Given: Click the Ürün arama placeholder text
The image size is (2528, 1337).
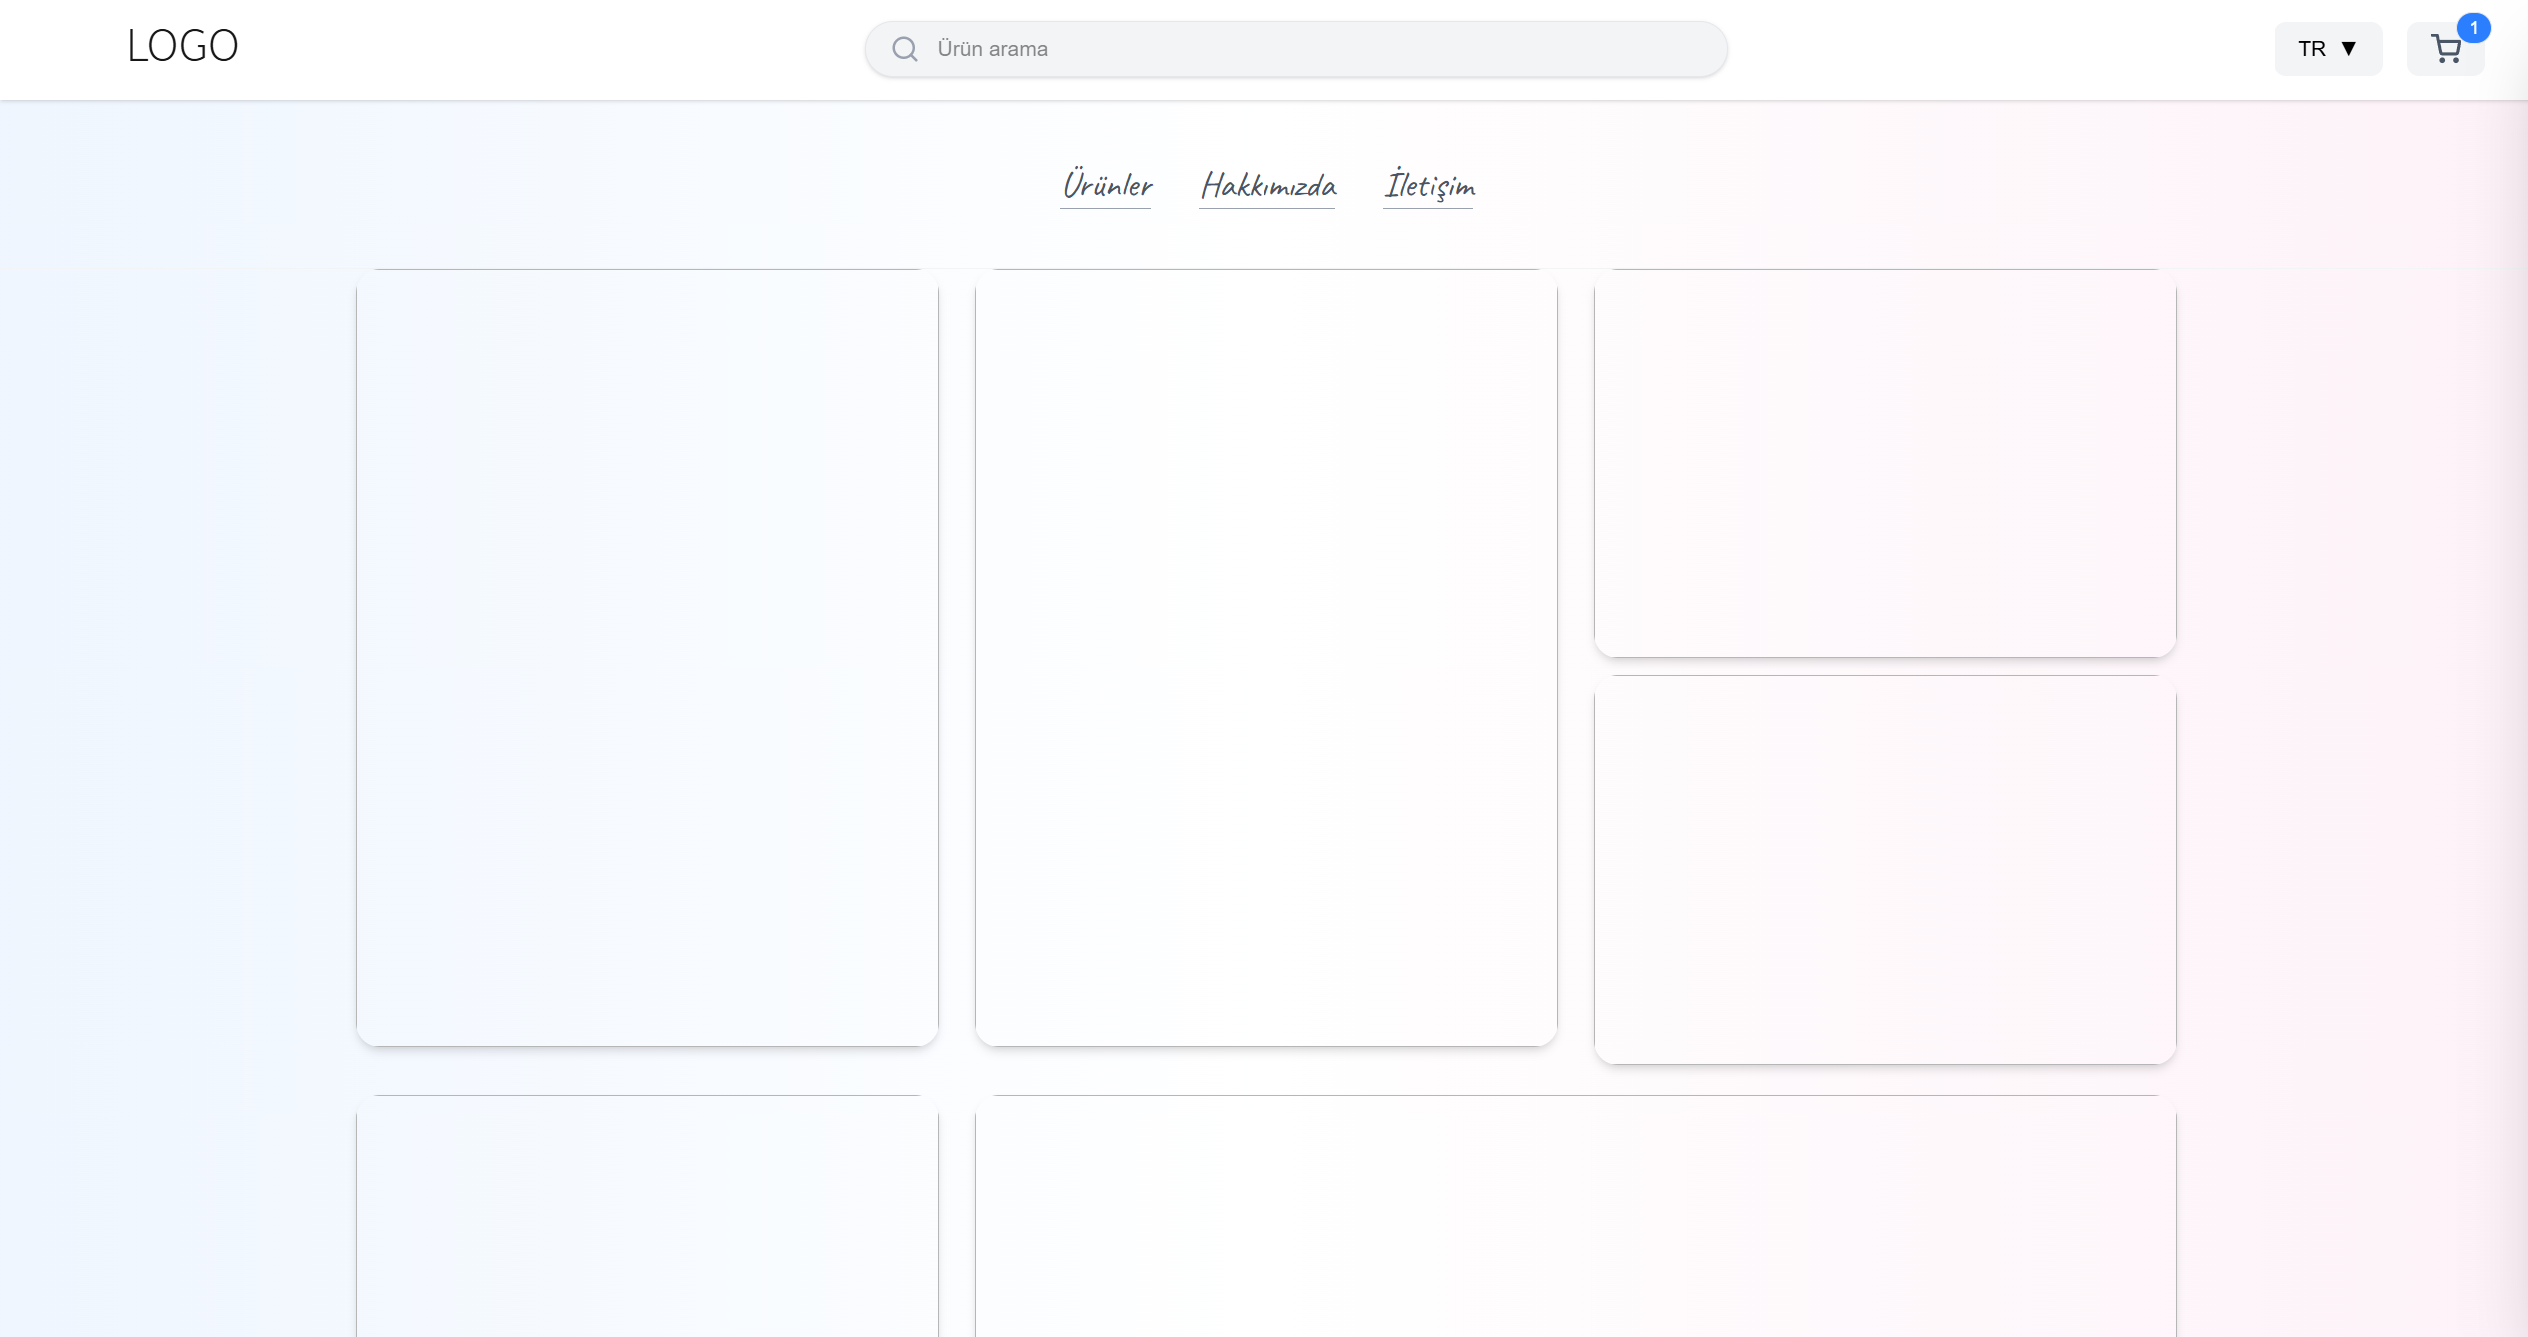Looking at the screenshot, I should (x=992, y=49).
